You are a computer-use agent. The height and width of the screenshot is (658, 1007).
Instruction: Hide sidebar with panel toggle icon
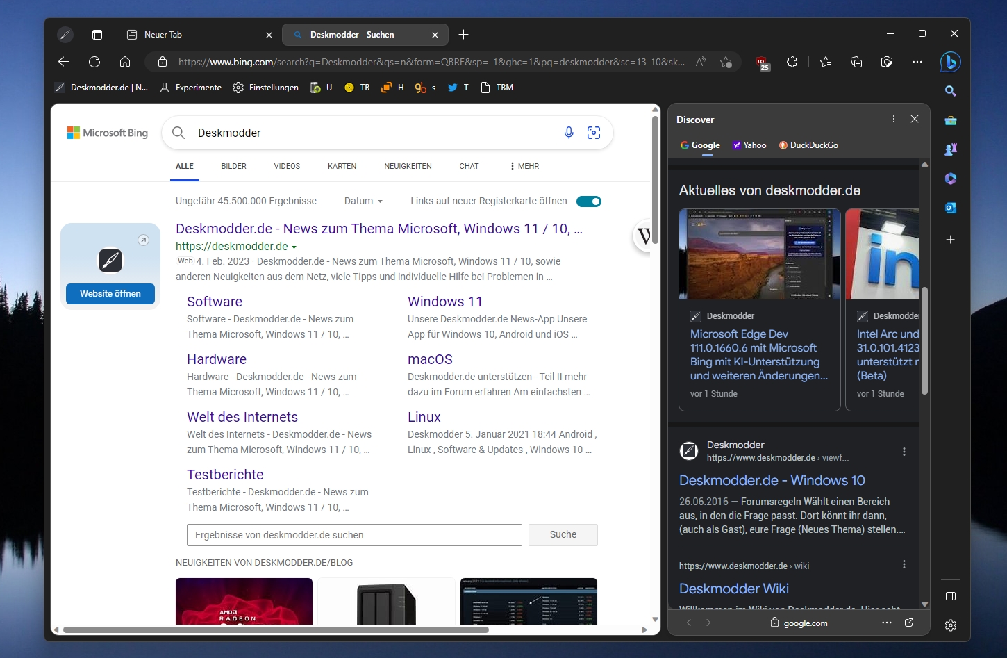(x=951, y=596)
